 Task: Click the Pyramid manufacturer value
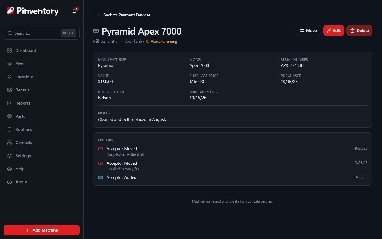click(x=106, y=65)
